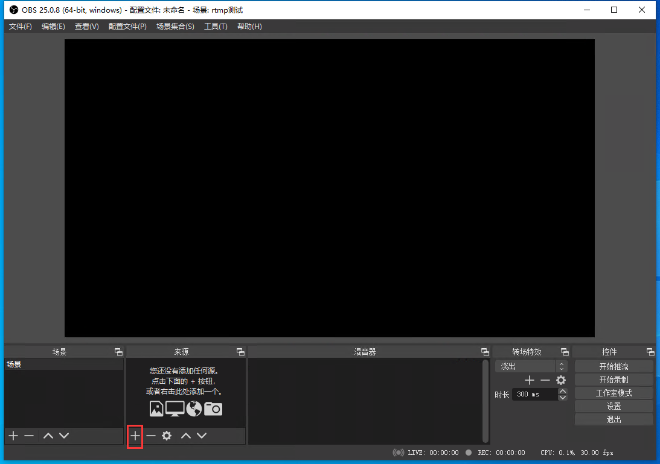
Task: Open 设置 settings button
Action: tap(614, 406)
